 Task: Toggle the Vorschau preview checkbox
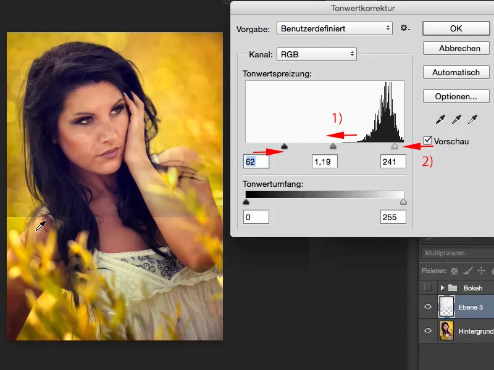[427, 141]
